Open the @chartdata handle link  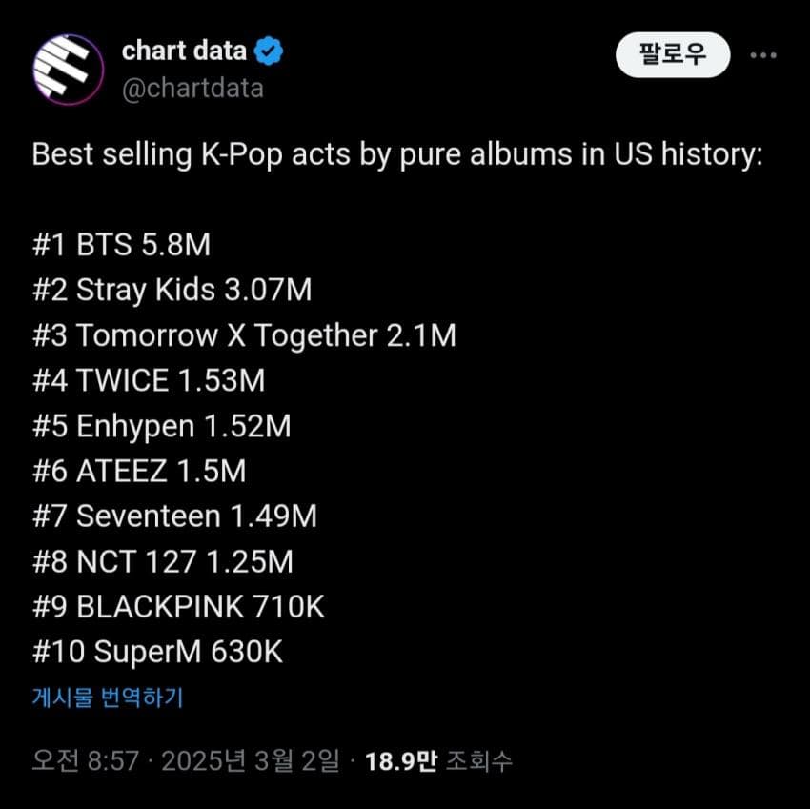coord(192,89)
